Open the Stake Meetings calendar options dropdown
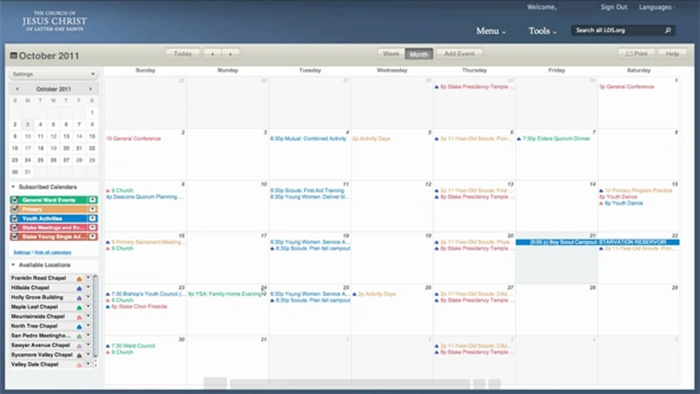The image size is (700, 394). [x=92, y=228]
